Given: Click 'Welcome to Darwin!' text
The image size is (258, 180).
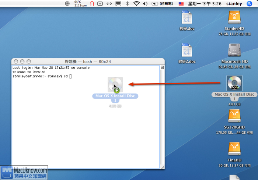Looking at the screenshot, I should (29, 72).
